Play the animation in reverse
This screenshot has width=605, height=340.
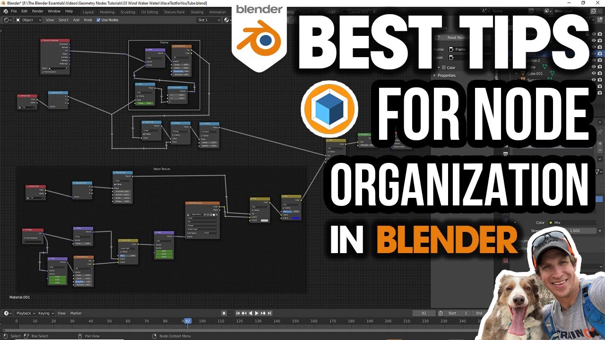pyautogui.click(x=251, y=313)
